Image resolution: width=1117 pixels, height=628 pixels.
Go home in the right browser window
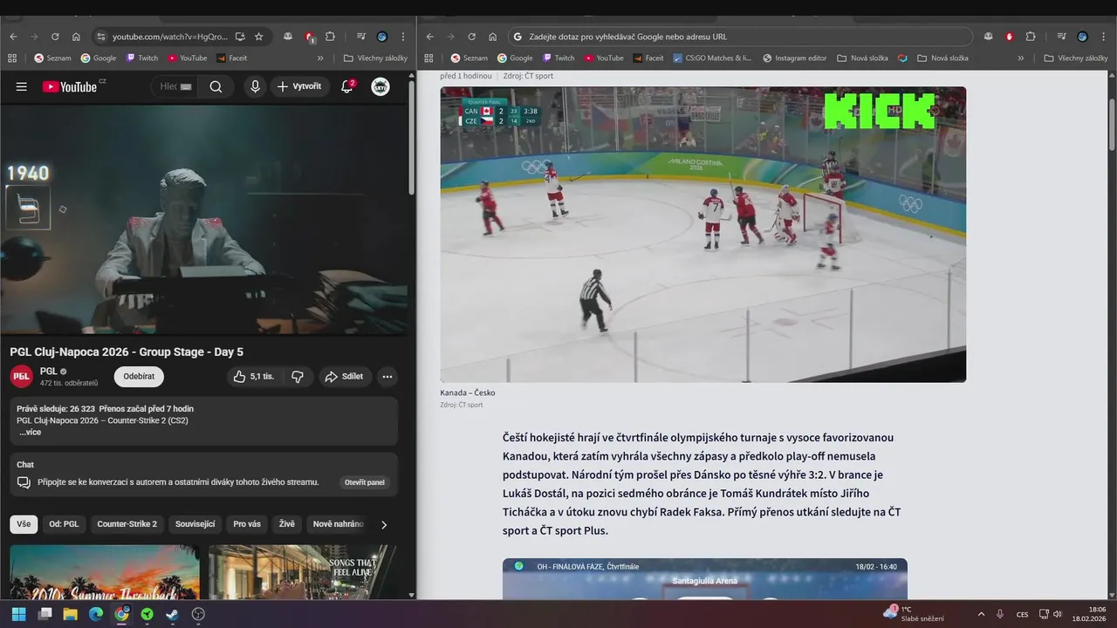click(x=493, y=37)
